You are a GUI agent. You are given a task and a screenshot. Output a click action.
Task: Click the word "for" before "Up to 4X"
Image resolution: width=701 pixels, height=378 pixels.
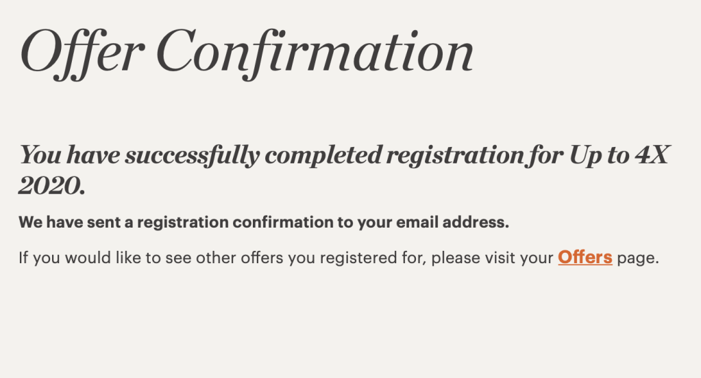546,156
